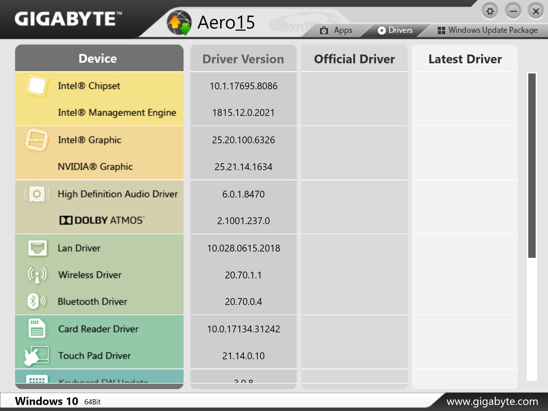Close the Smart Update window
This screenshot has width=548, height=411.
536,11
